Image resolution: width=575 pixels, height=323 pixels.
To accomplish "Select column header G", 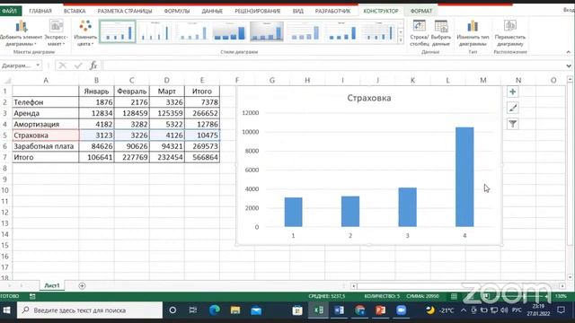I will (x=271, y=80).
